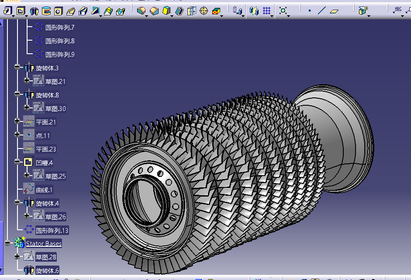Select the Pad tool
411x280 pixels.
click(x=7, y=11)
